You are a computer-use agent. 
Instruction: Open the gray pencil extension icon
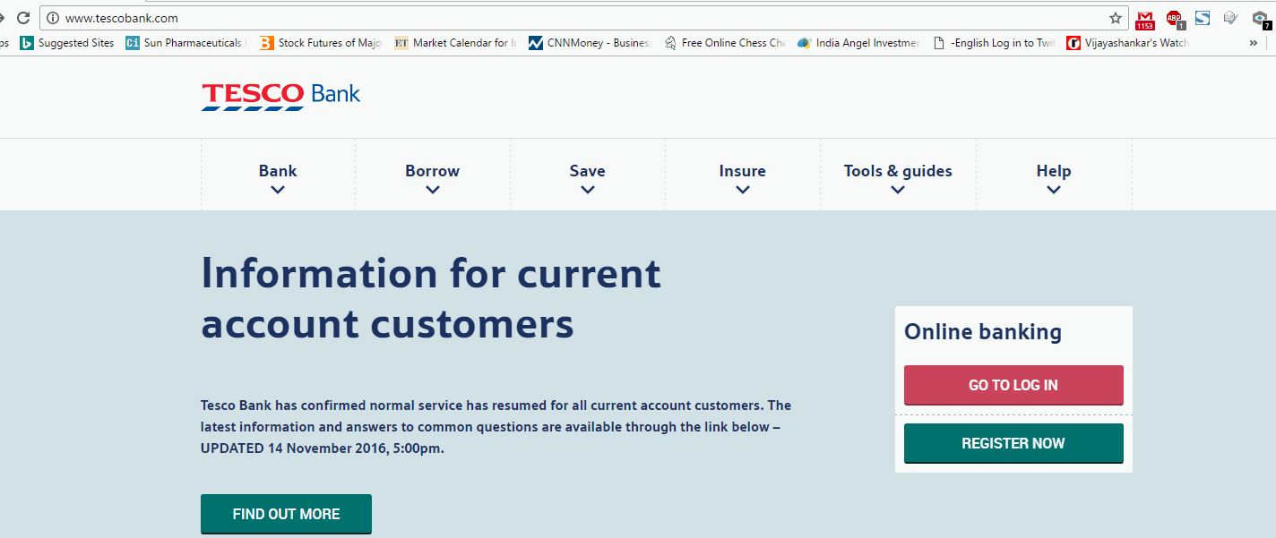click(x=1231, y=18)
